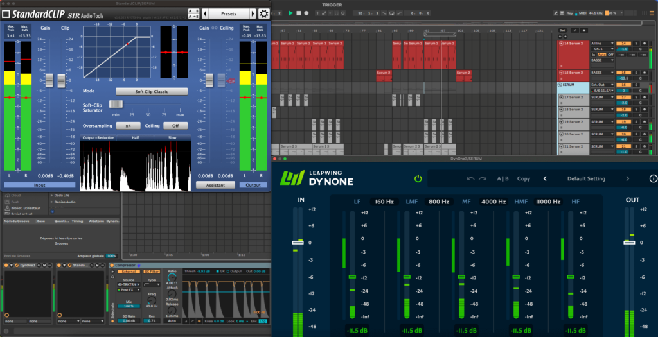Open BASSE output dropdown on track 15
Image resolution: width=658 pixels, height=337 pixels.
coord(602,73)
